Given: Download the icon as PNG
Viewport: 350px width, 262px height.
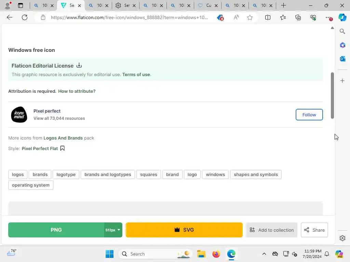Looking at the screenshot, I should pos(56,230).
